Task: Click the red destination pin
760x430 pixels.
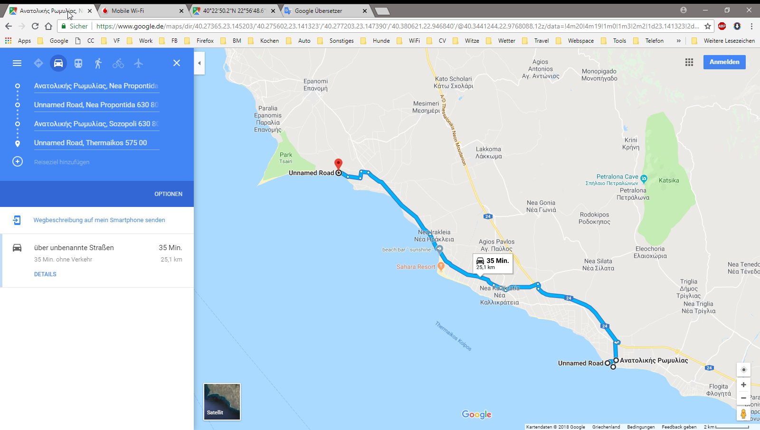Action: click(x=338, y=164)
